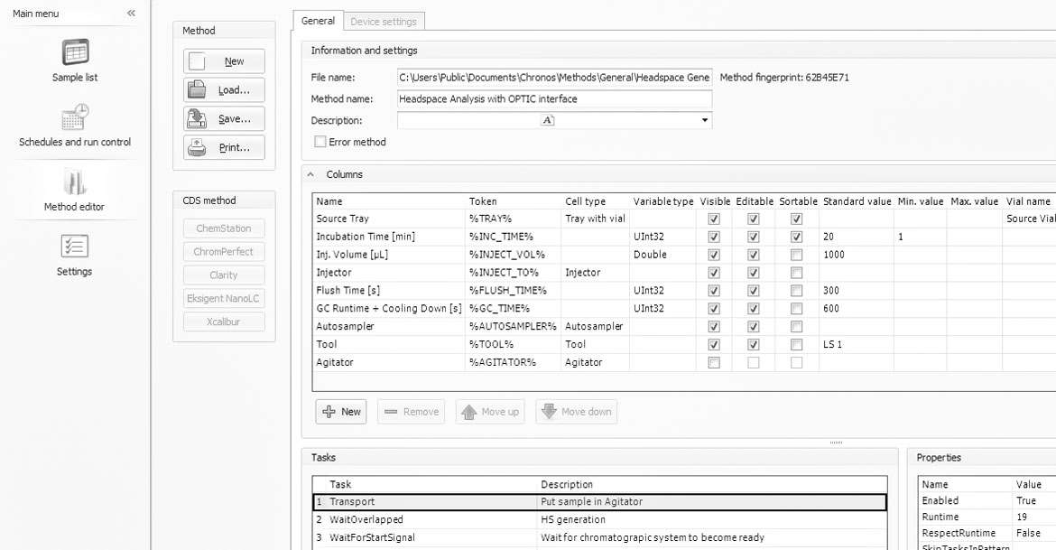Click the %AGITATOR% token cell
Image resolution: width=1056 pixels, height=550 pixels.
click(x=513, y=363)
